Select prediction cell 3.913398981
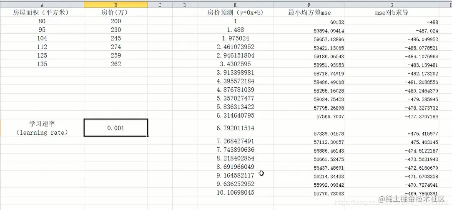 (236, 72)
